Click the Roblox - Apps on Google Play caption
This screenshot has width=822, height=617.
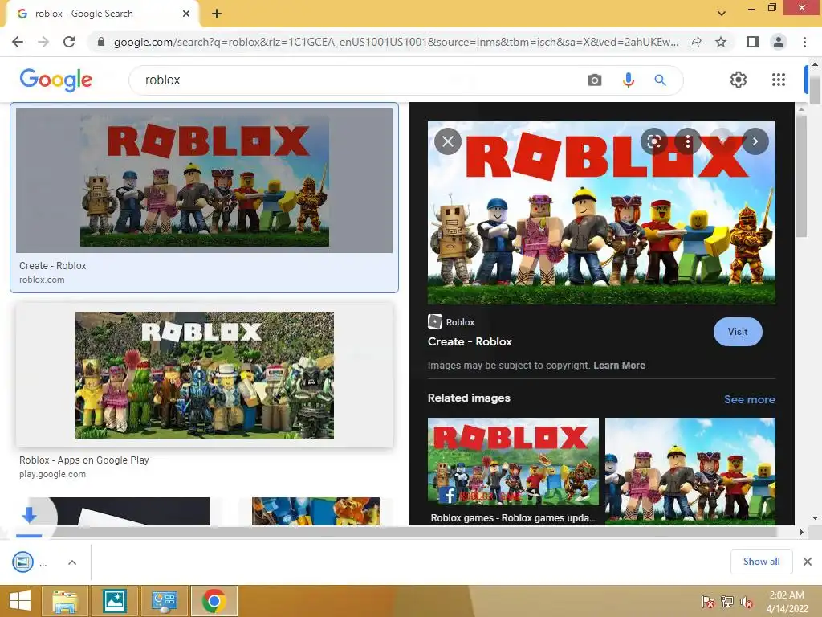click(83, 460)
